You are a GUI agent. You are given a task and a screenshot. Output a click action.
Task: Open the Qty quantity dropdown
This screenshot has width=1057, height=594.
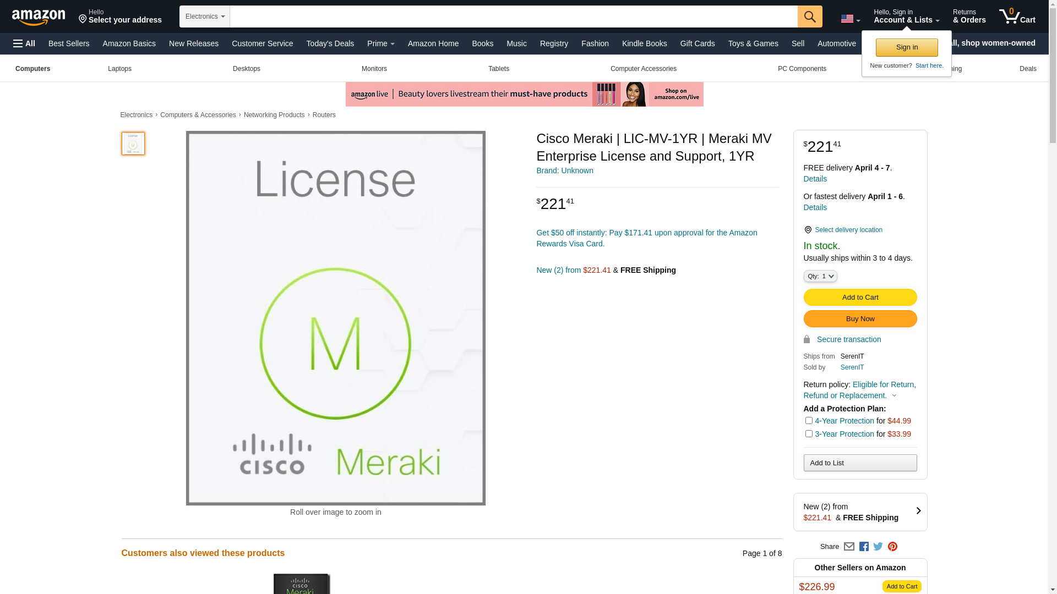[x=820, y=277]
